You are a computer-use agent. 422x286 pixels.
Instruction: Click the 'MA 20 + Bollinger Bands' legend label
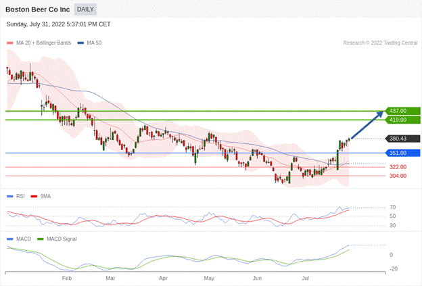(43, 43)
